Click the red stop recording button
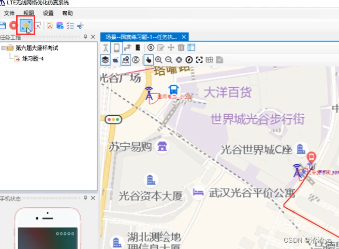This screenshot has height=249, width=339. (13, 25)
